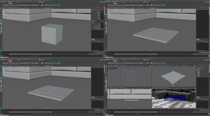
Task: Open No Anim Layer dropdown in cube window
Action: coord(91,54)
